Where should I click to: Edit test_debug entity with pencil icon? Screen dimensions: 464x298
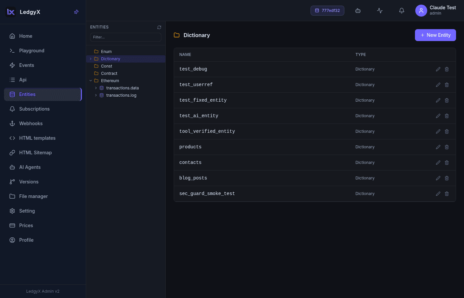[438, 69]
